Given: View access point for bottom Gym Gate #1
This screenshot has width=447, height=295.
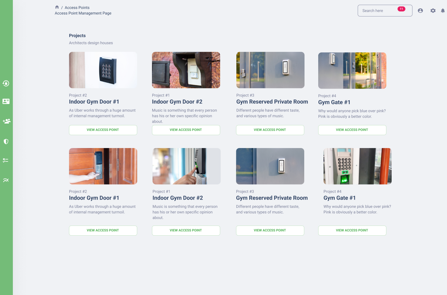Looking at the screenshot, I should 352,231.
